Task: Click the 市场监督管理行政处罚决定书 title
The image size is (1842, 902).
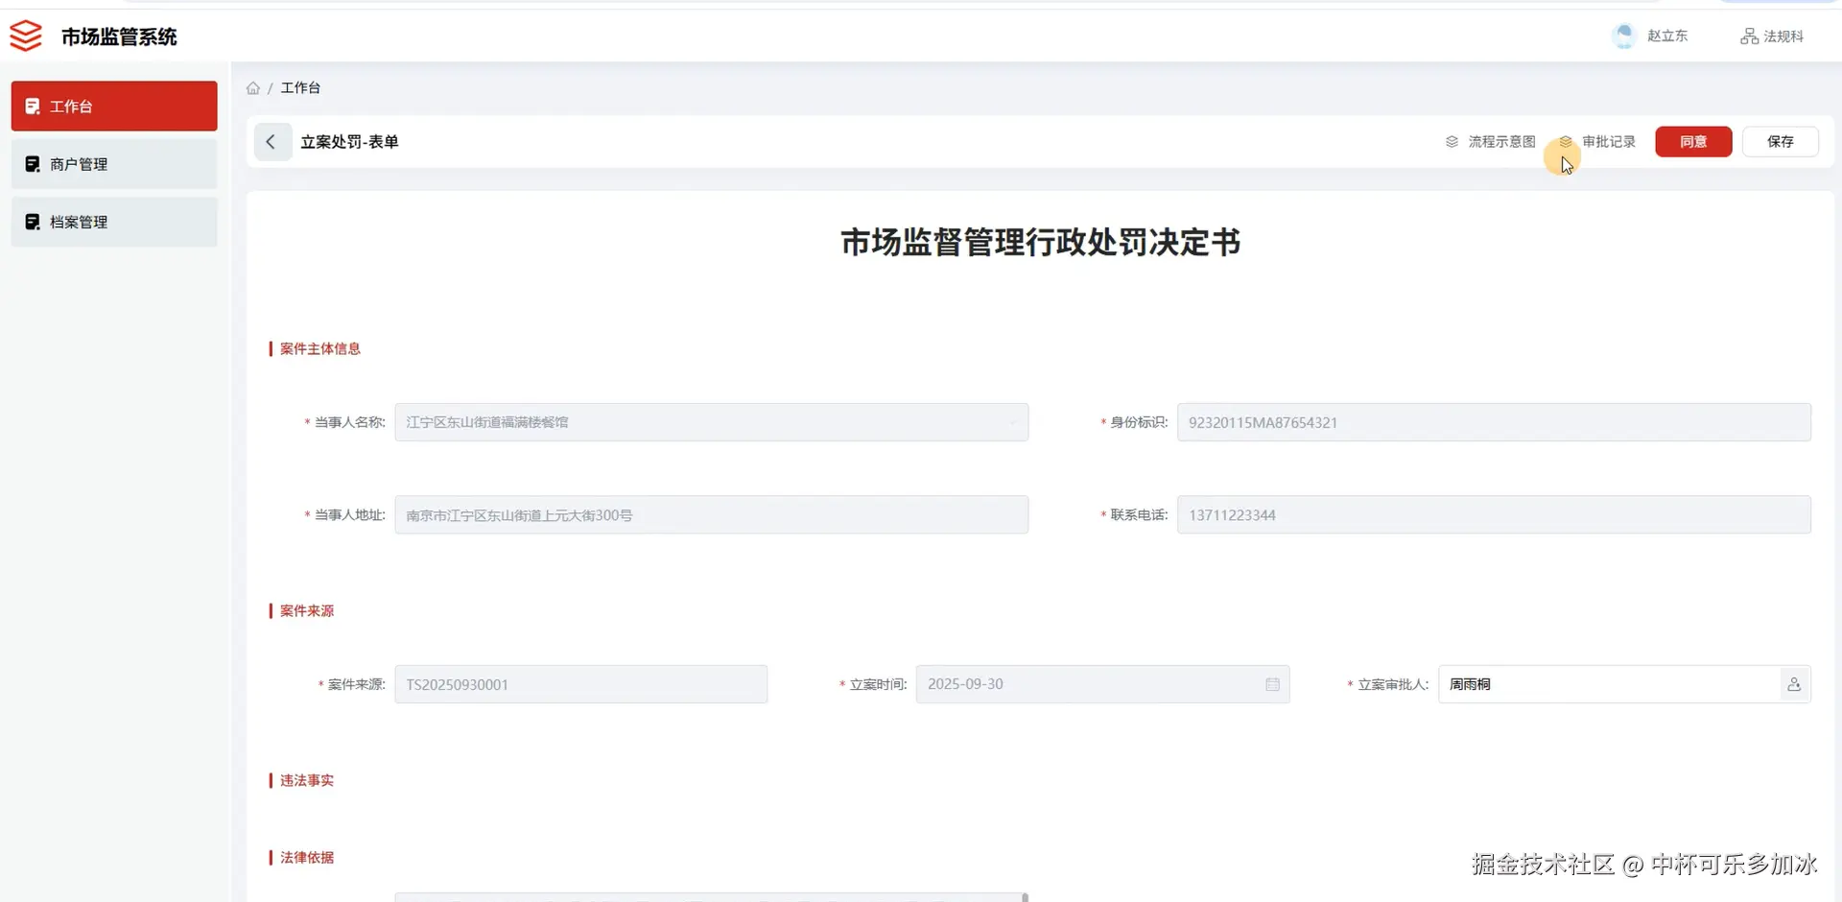Action: click(x=1041, y=242)
